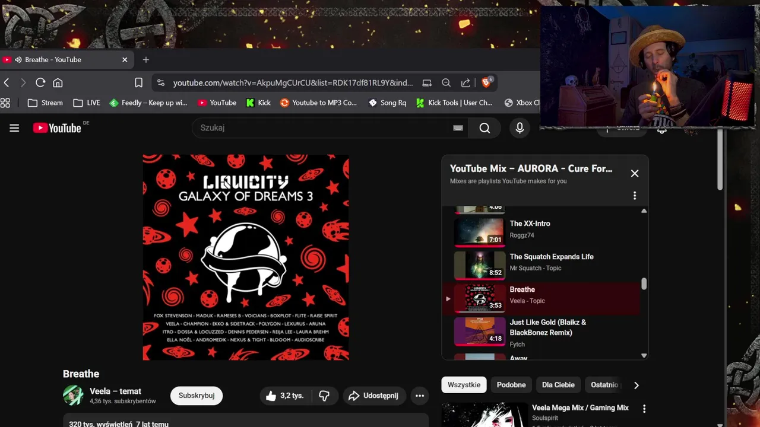Click the address bar URL
Image resolution: width=760 pixels, height=427 pixels.
(293, 83)
